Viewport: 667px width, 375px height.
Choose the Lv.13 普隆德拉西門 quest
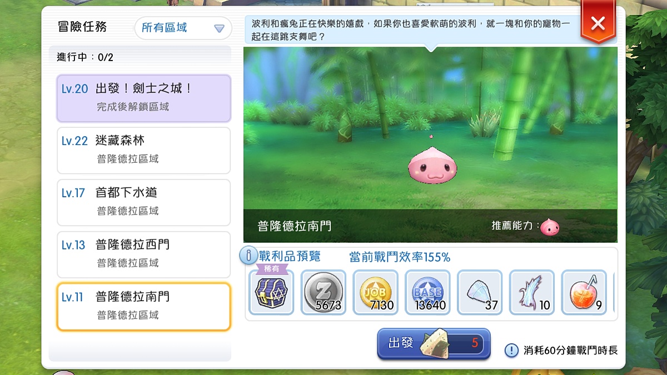tap(143, 254)
